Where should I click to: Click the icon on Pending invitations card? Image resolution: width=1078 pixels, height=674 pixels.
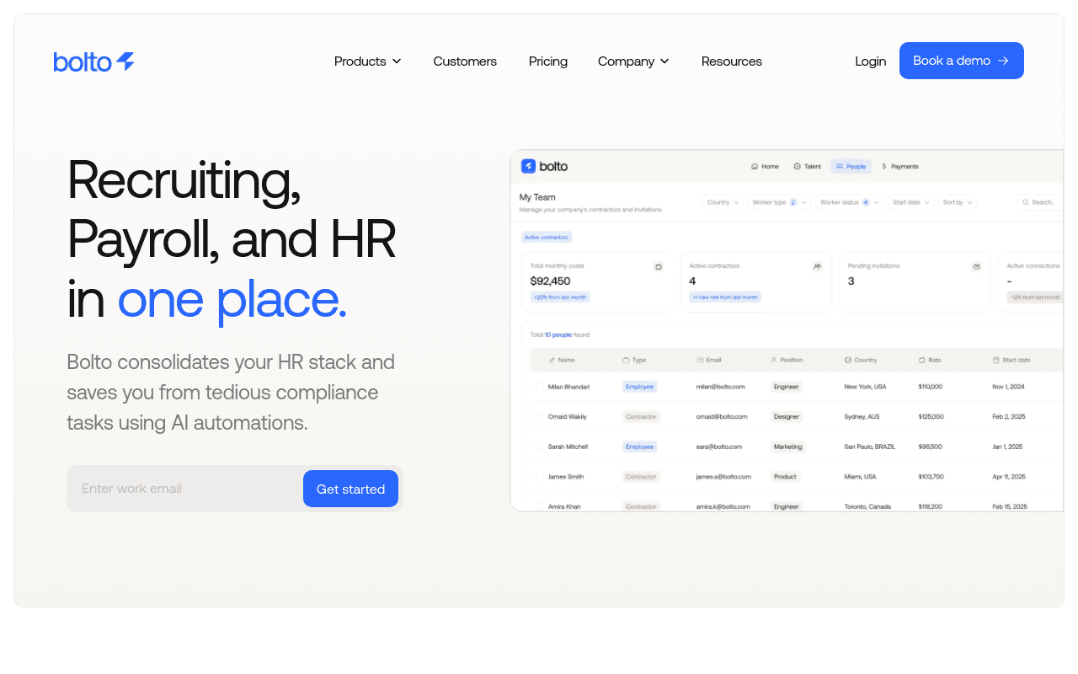976,266
